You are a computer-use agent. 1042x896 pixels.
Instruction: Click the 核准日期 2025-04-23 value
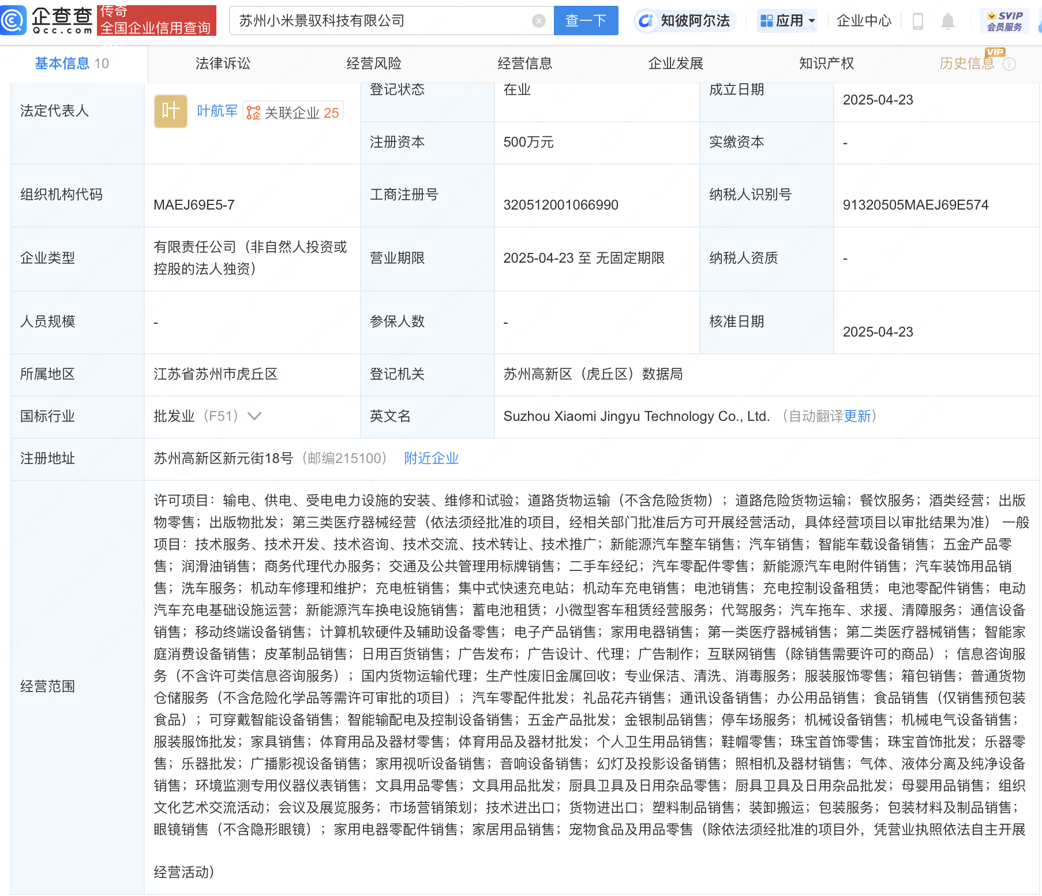[878, 332]
